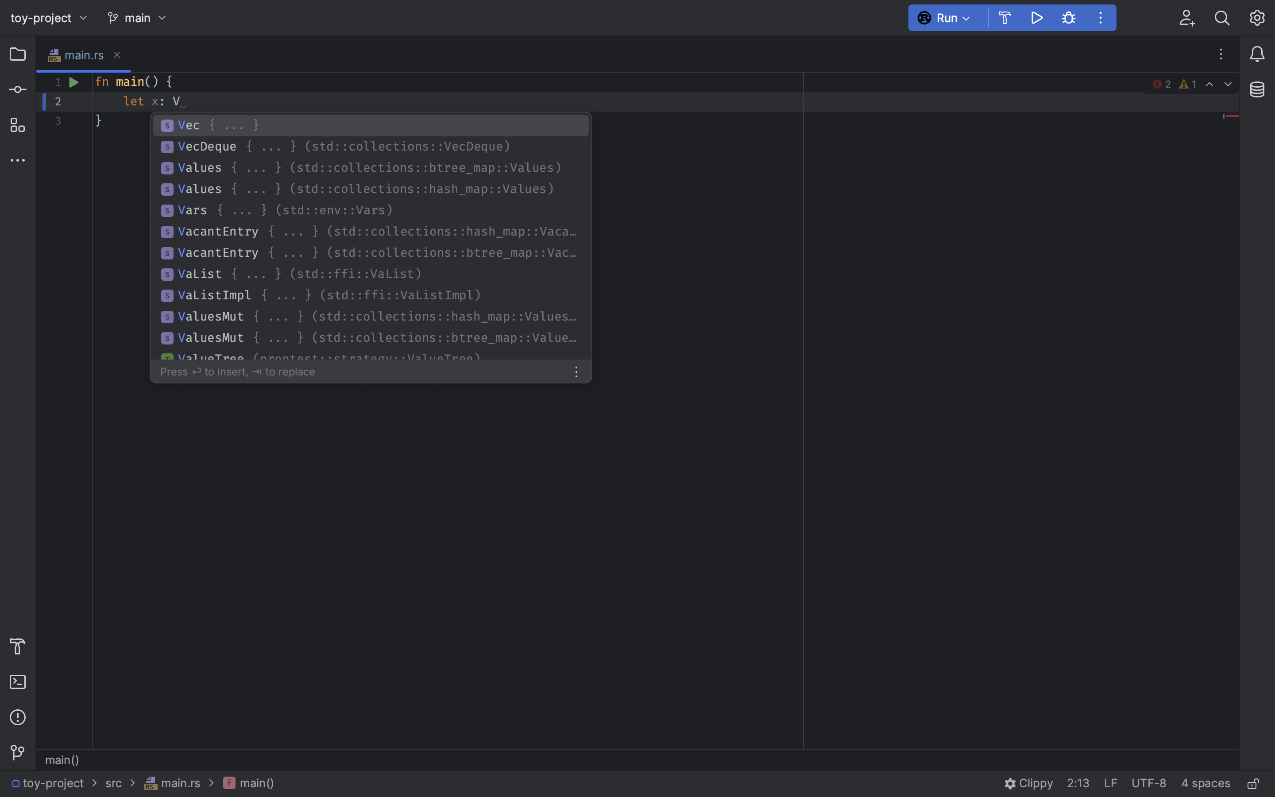Open the Run configuration dropdown
The image size is (1275, 797).
point(945,18)
